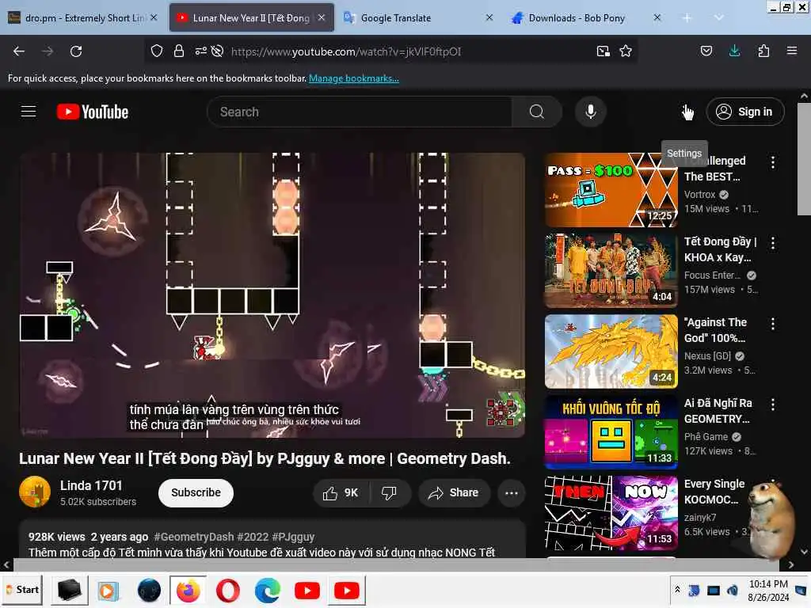Open Save to Pocket button
The height and width of the screenshot is (608, 811).
coord(706,51)
